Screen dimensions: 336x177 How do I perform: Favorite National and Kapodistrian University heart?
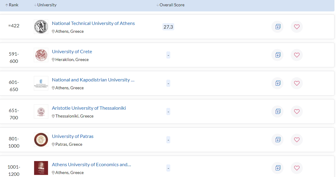(x=296, y=83)
